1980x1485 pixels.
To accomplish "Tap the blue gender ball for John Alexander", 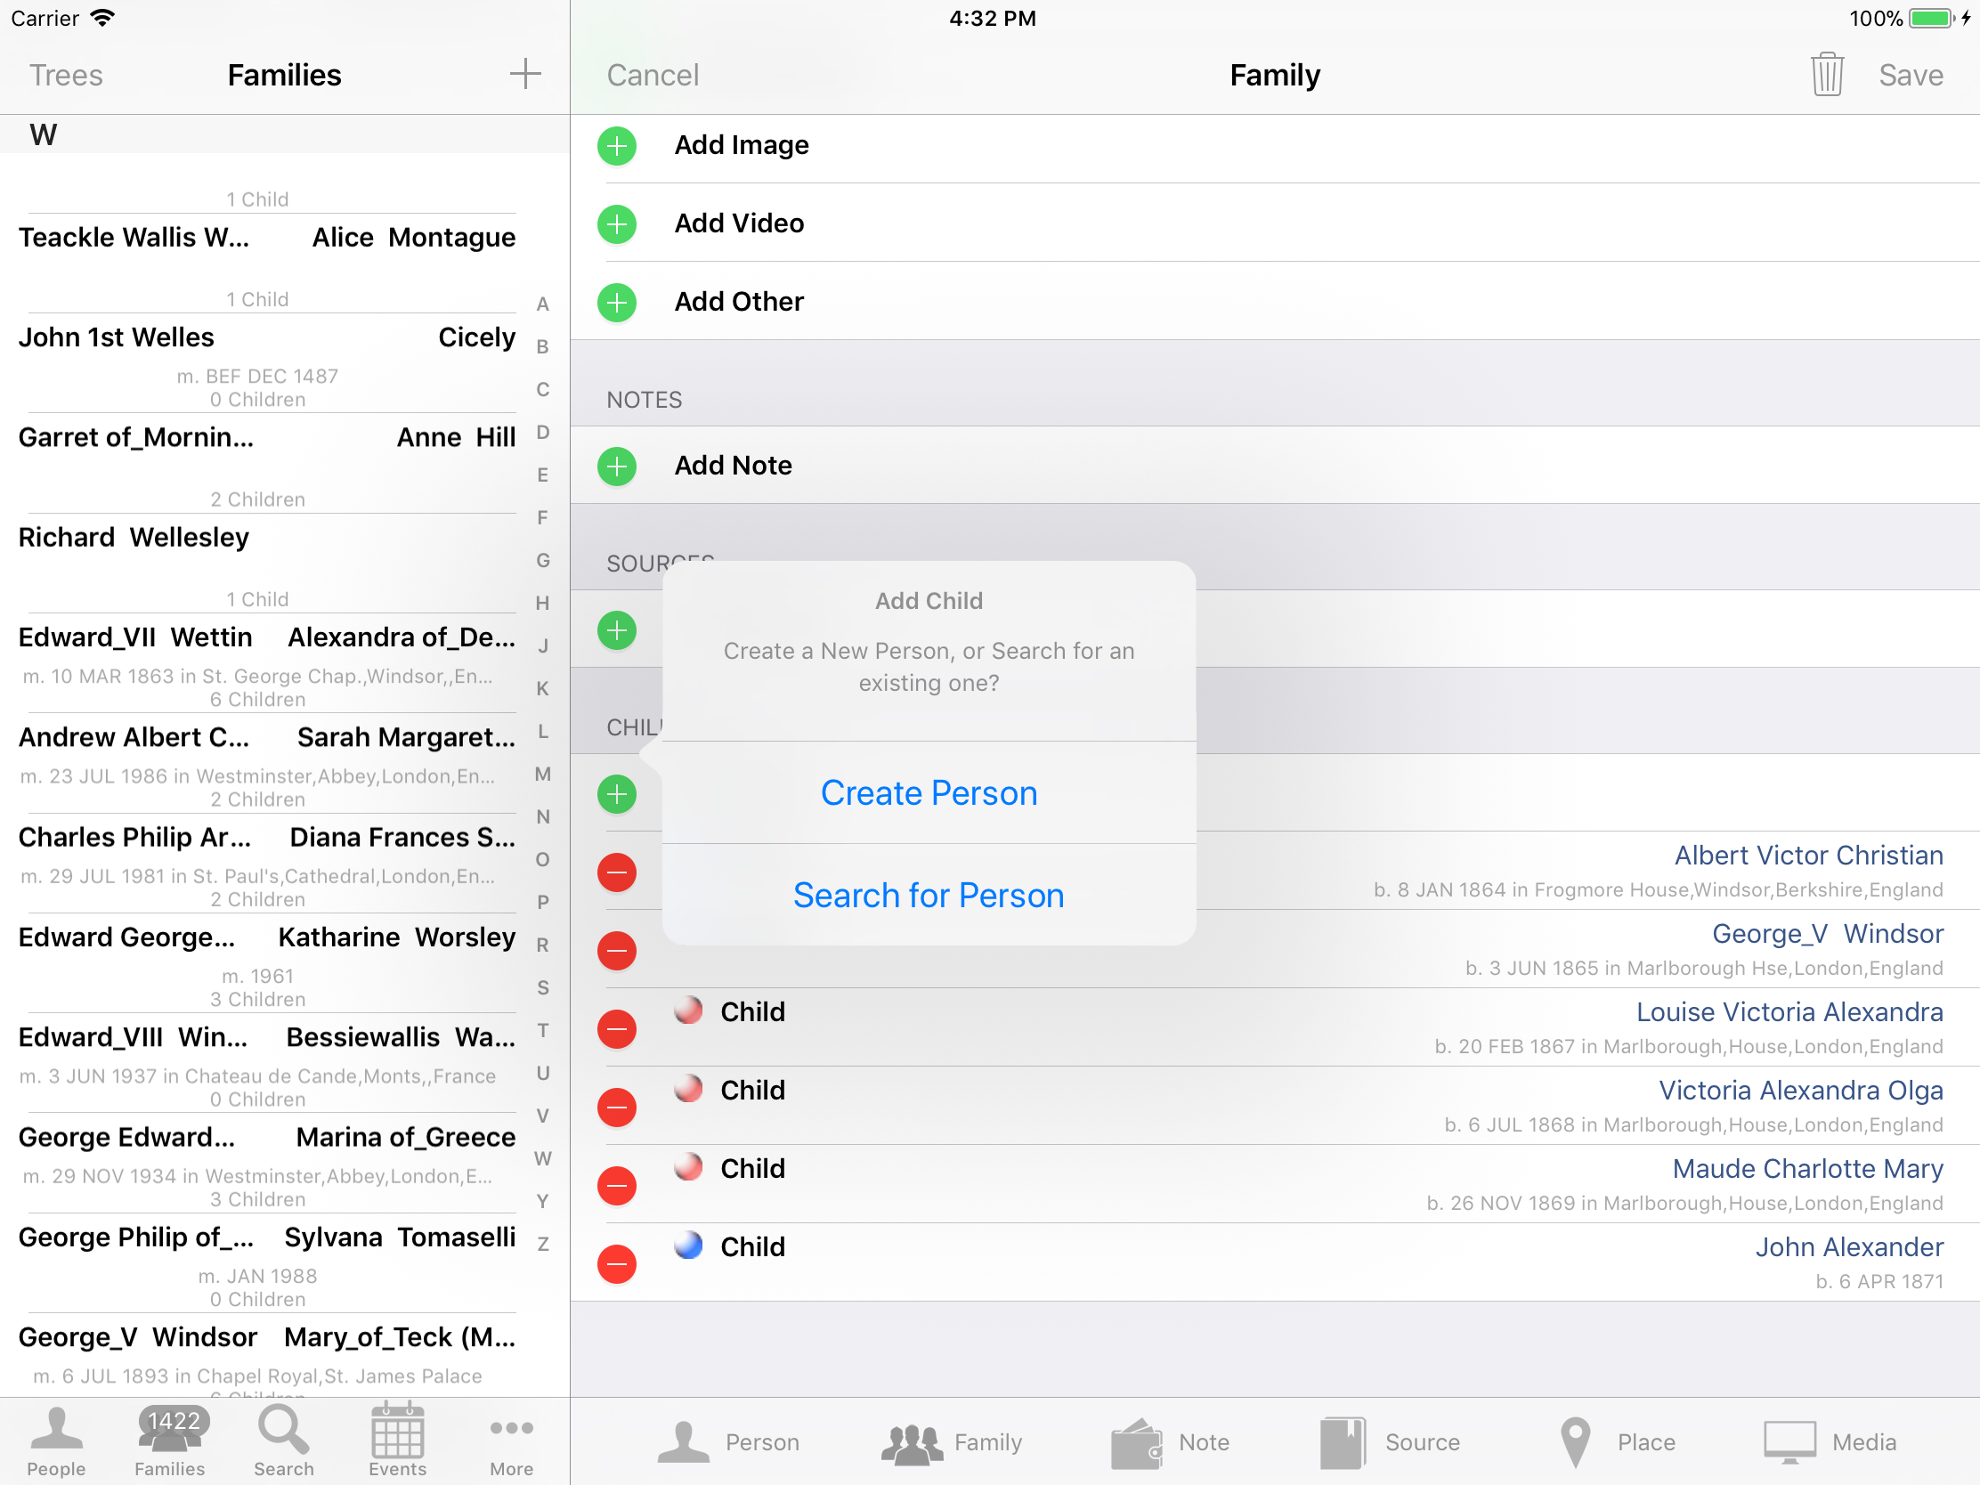I will [x=688, y=1246].
